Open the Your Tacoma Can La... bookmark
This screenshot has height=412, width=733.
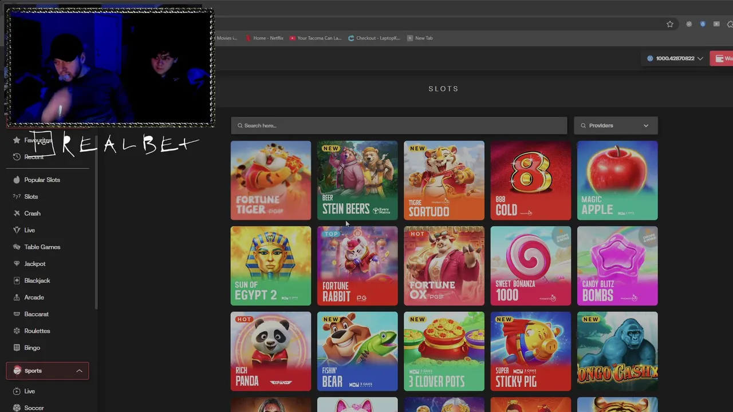(x=315, y=38)
